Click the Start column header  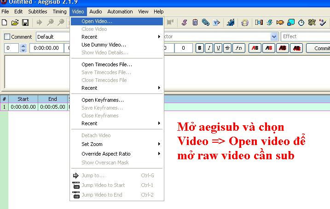tap(23, 99)
